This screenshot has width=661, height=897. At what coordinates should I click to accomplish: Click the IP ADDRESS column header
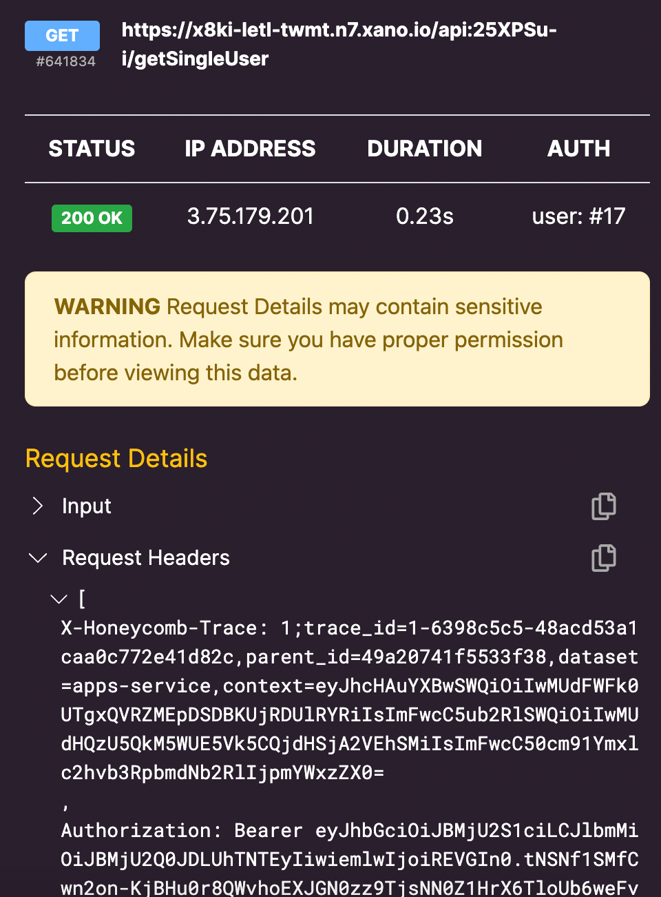(x=250, y=149)
